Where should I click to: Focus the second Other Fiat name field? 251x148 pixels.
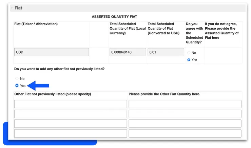tap(71, 114)
